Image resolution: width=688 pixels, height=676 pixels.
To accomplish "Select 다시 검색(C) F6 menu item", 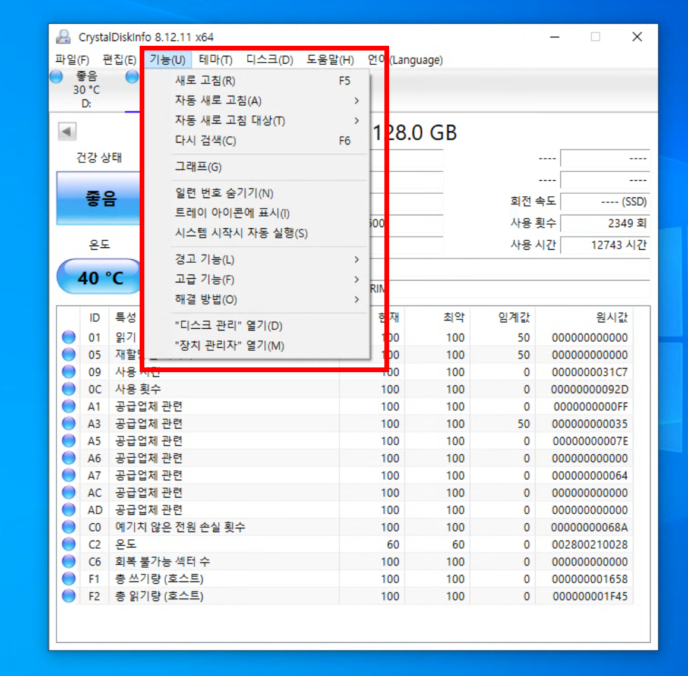I will 257,140.
